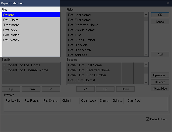The width and height of the screenshot is (172, 132).
Task: Select Pat. Claim in Files list
Action: tap(11, 20)
